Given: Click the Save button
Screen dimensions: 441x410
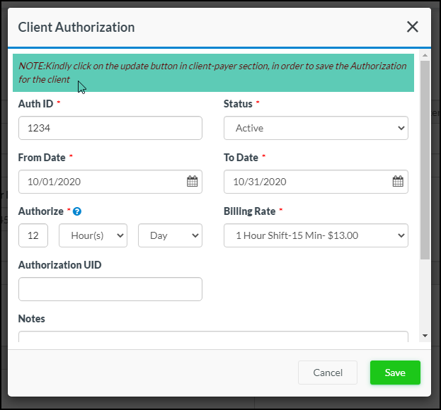Looking at the screenshot, I should 395,373.
